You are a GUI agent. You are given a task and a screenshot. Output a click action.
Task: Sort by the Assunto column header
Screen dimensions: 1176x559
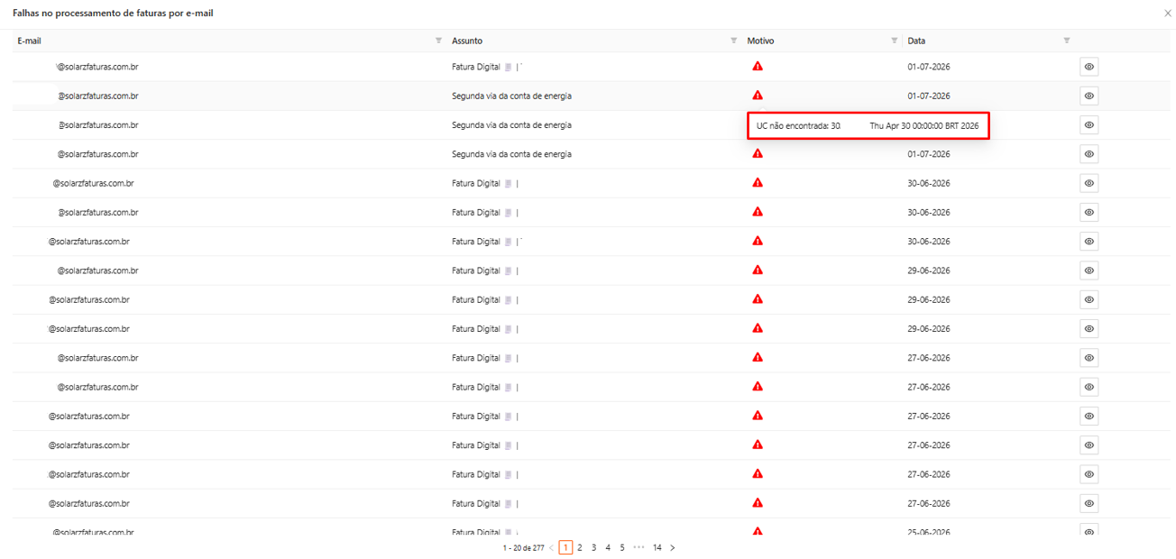[x=467, y=41]
